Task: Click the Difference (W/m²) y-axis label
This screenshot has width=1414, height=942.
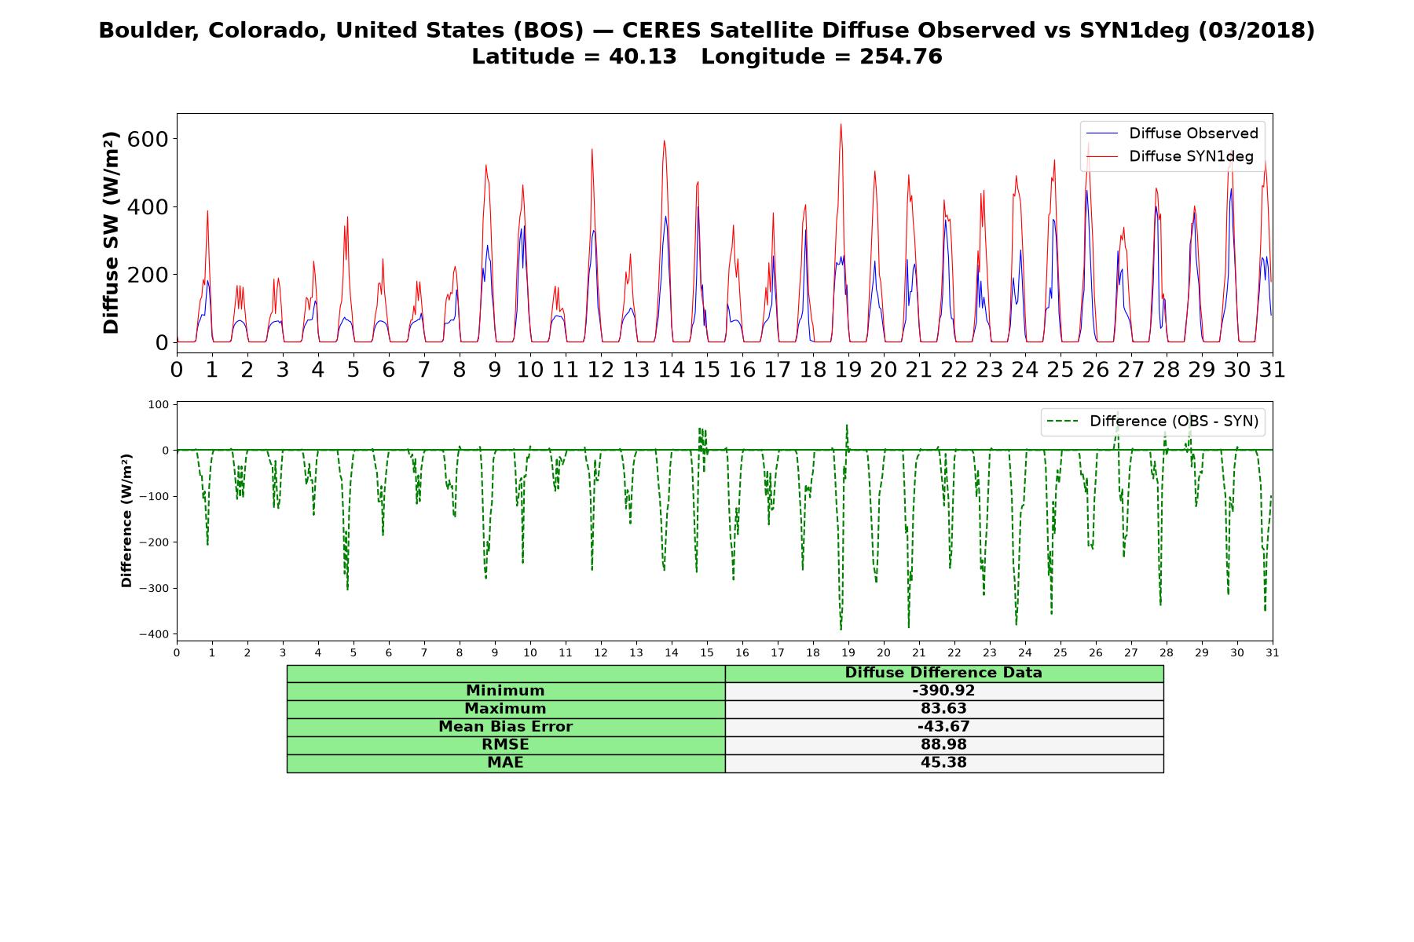Action: 126,521
